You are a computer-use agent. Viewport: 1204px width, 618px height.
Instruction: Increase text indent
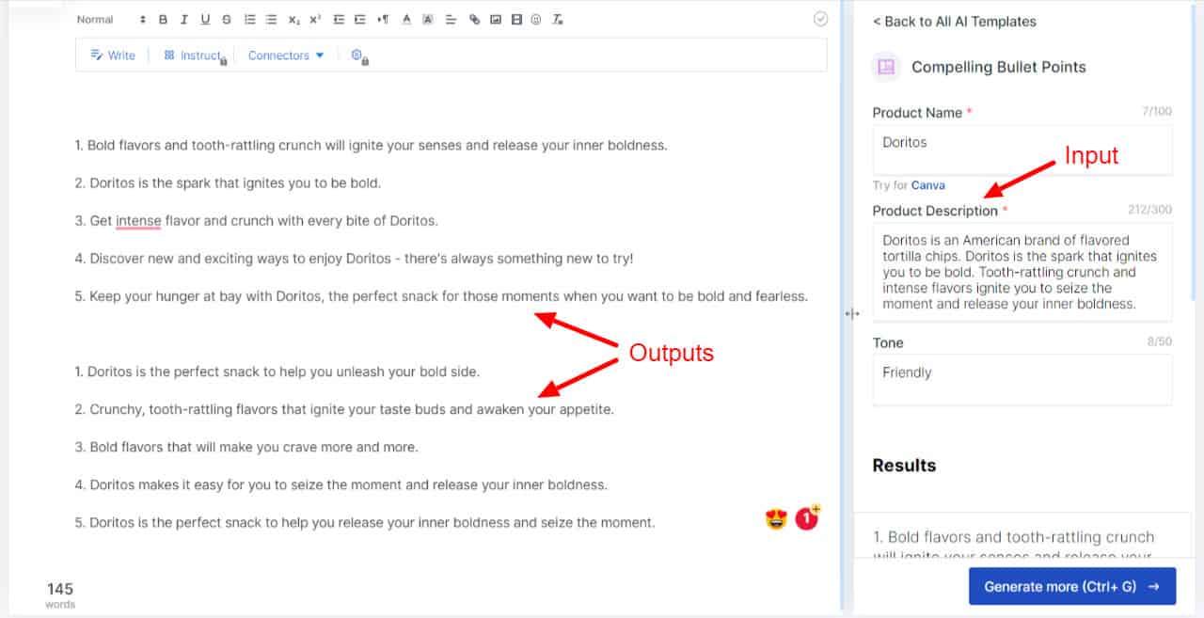tap(359, 20)
